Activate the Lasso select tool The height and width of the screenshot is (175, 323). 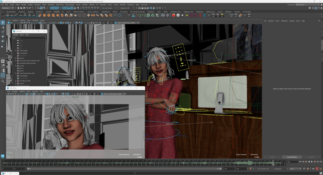click(3, 27)
